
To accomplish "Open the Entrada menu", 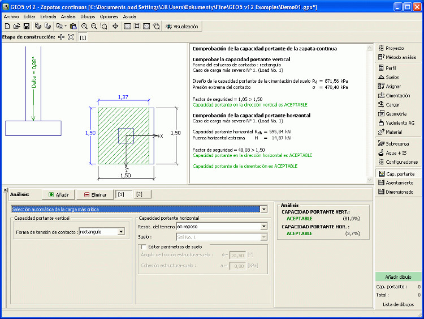I will pos(48,16).
